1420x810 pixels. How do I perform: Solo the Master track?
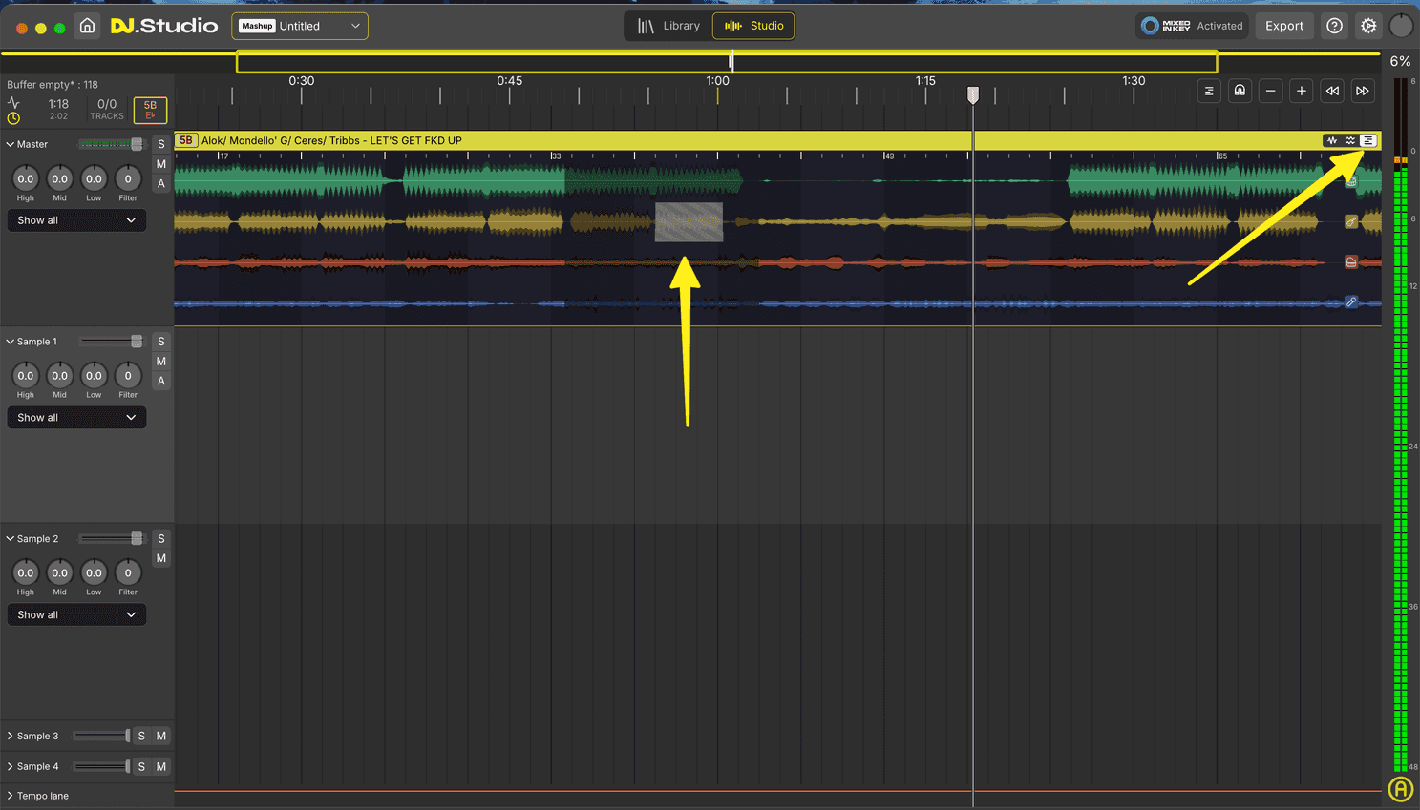coord(161,144)
